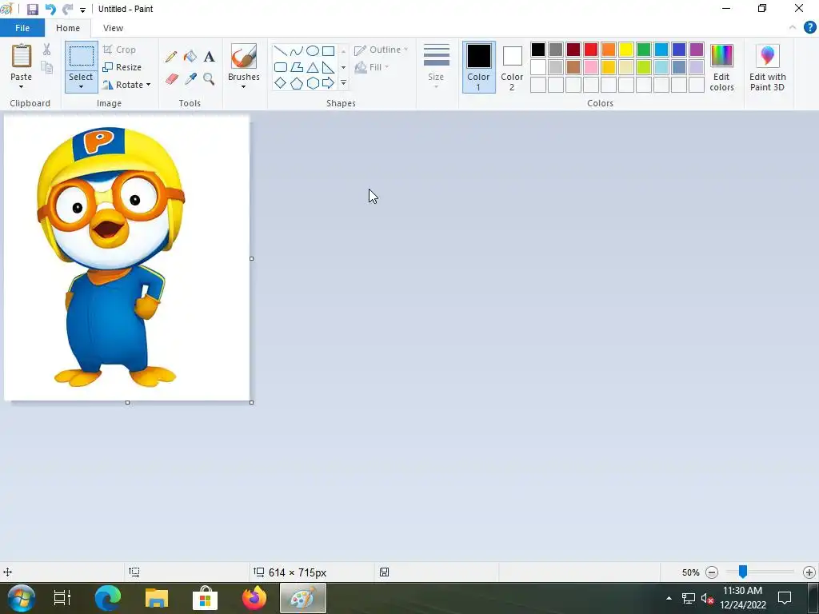Pick the yellow color swatch
This screenshot has height=614, width=819.
pyautogui.click(x=625, y=50)
